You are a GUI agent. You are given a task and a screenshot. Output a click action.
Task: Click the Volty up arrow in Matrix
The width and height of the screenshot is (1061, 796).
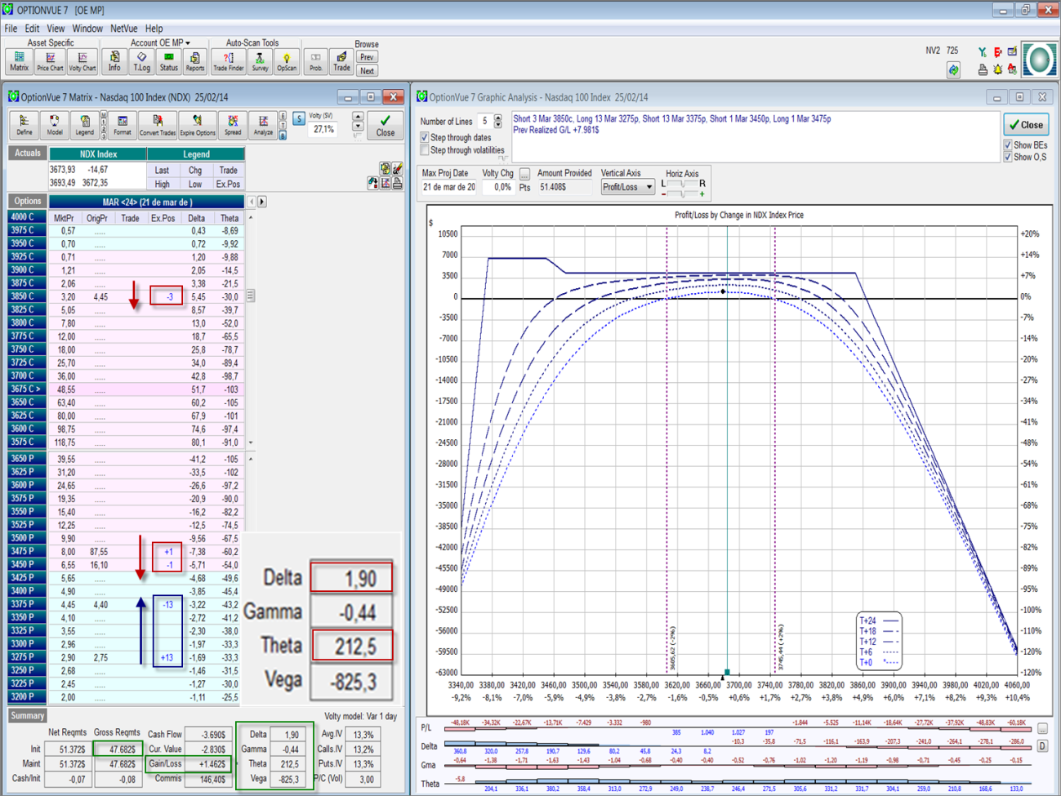click(358, 118)
